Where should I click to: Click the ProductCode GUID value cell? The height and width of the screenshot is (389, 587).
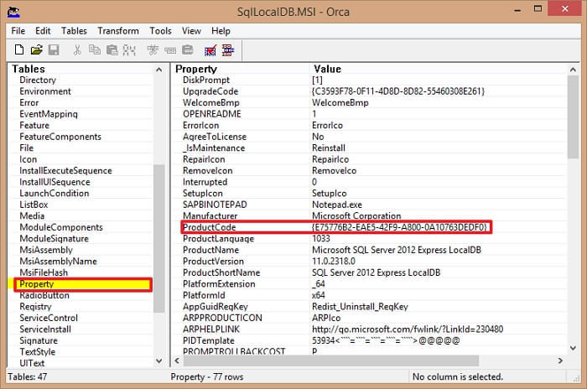coord(399,227)
